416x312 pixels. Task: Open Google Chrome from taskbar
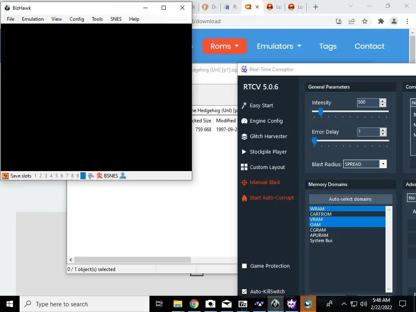point(194,304)
